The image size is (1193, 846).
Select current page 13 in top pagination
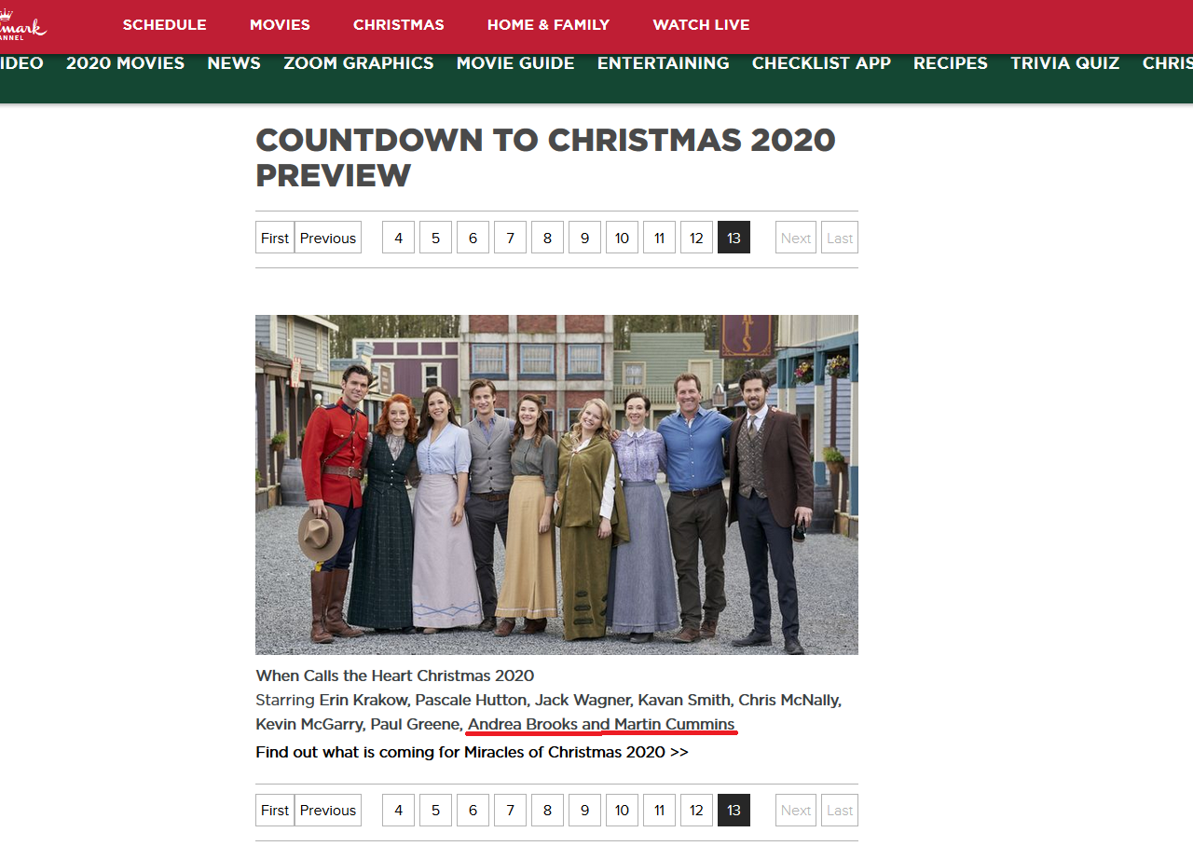(734, 238)
